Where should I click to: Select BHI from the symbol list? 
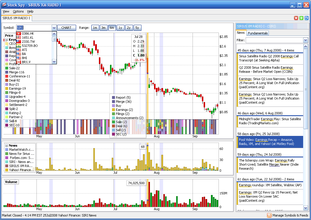pos(34,58)
